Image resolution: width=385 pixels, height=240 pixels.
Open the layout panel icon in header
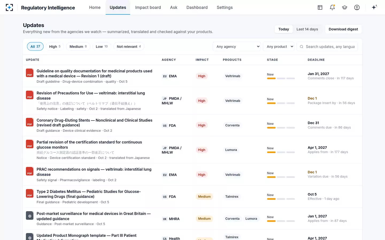[320, 7]
